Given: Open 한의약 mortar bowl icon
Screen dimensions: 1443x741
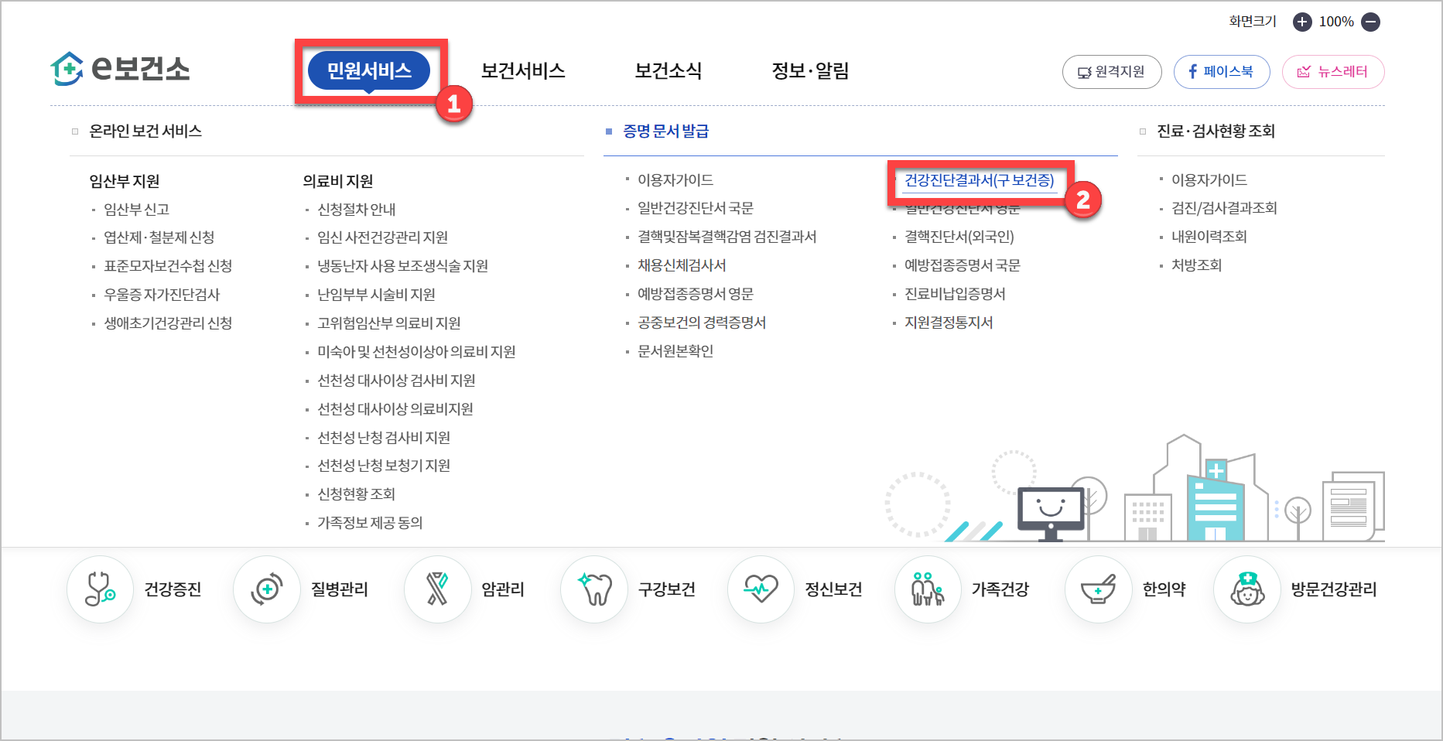Looking at the screenshot, I should coord(1099,589).
